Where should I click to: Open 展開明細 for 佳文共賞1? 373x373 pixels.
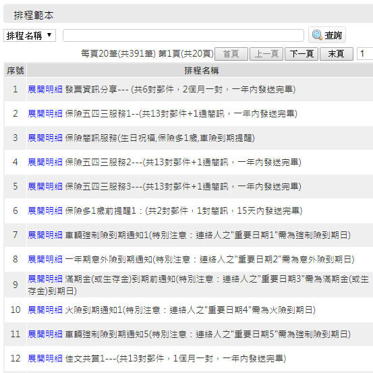pyautogui.click(x=45, y=358)
